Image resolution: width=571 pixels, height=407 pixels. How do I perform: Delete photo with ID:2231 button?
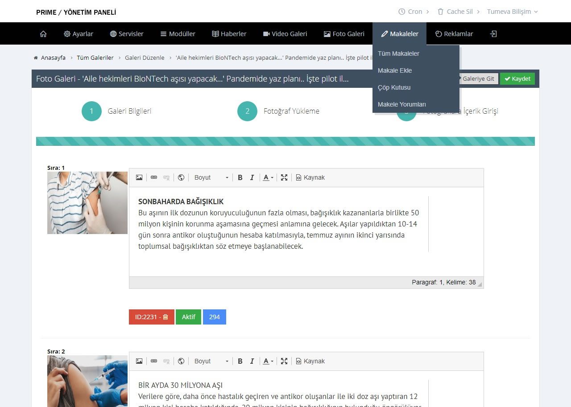coord(152,317)
